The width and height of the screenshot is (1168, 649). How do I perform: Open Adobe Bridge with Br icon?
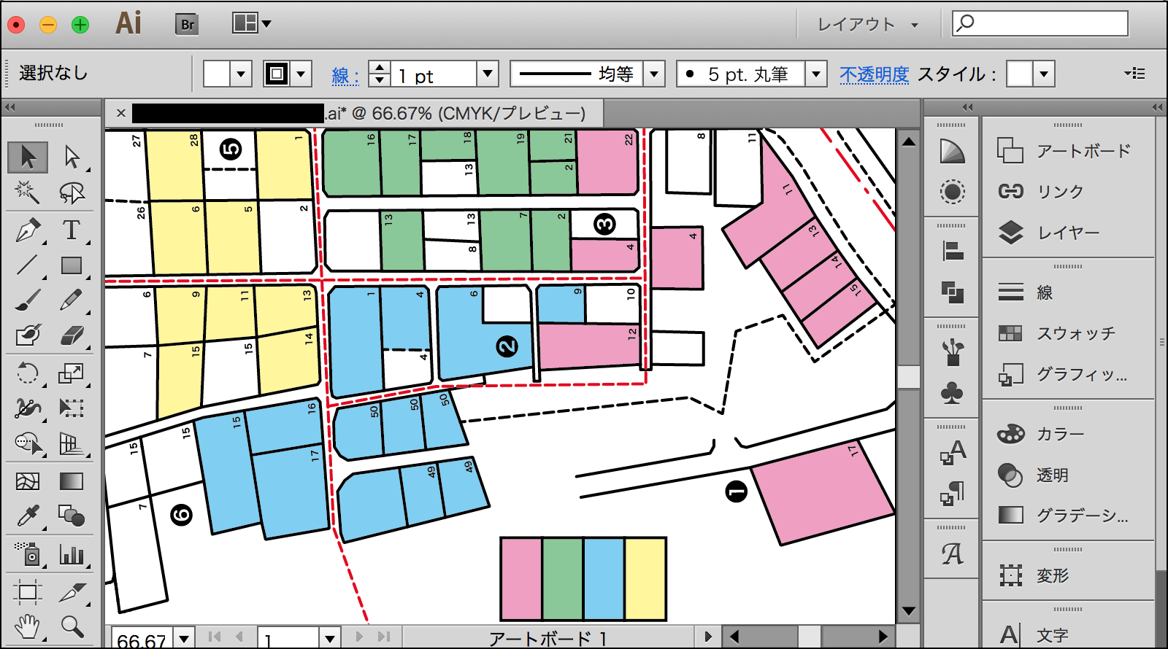point(187,24)
